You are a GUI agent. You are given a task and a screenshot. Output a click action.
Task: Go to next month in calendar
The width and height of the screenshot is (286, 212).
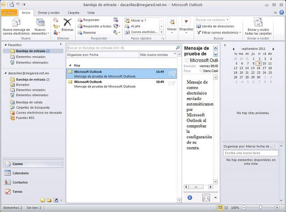click(x=273, y=49)
